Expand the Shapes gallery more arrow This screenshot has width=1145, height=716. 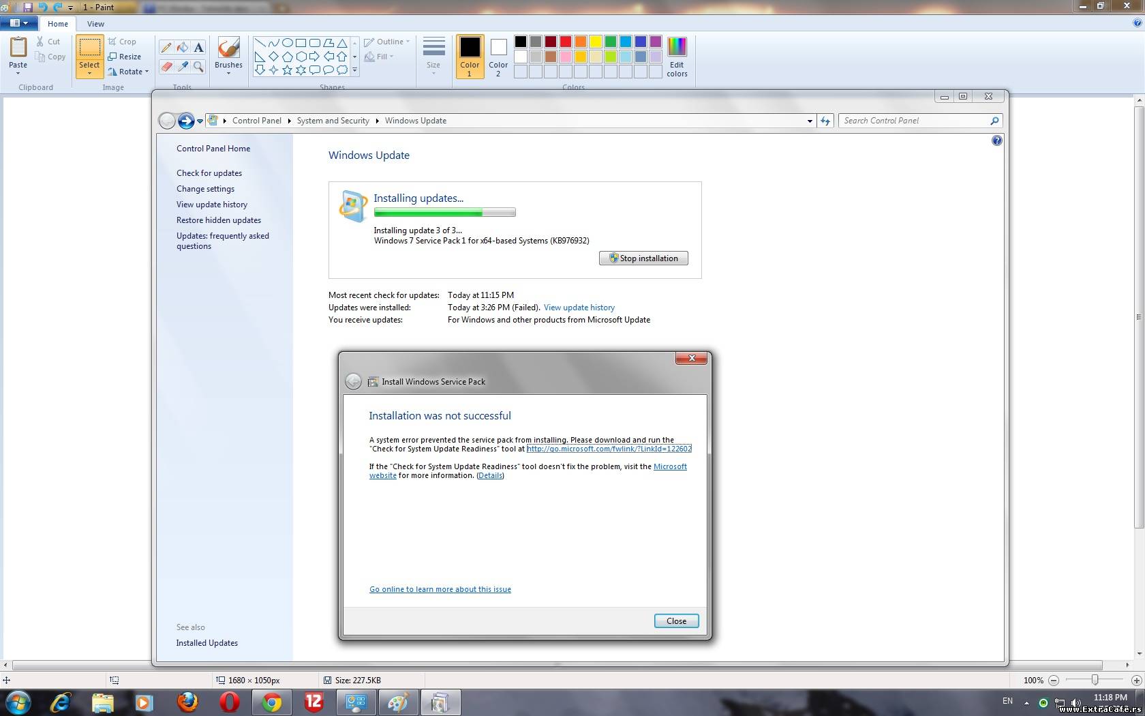pyautogui.click(x=354, y=70)
